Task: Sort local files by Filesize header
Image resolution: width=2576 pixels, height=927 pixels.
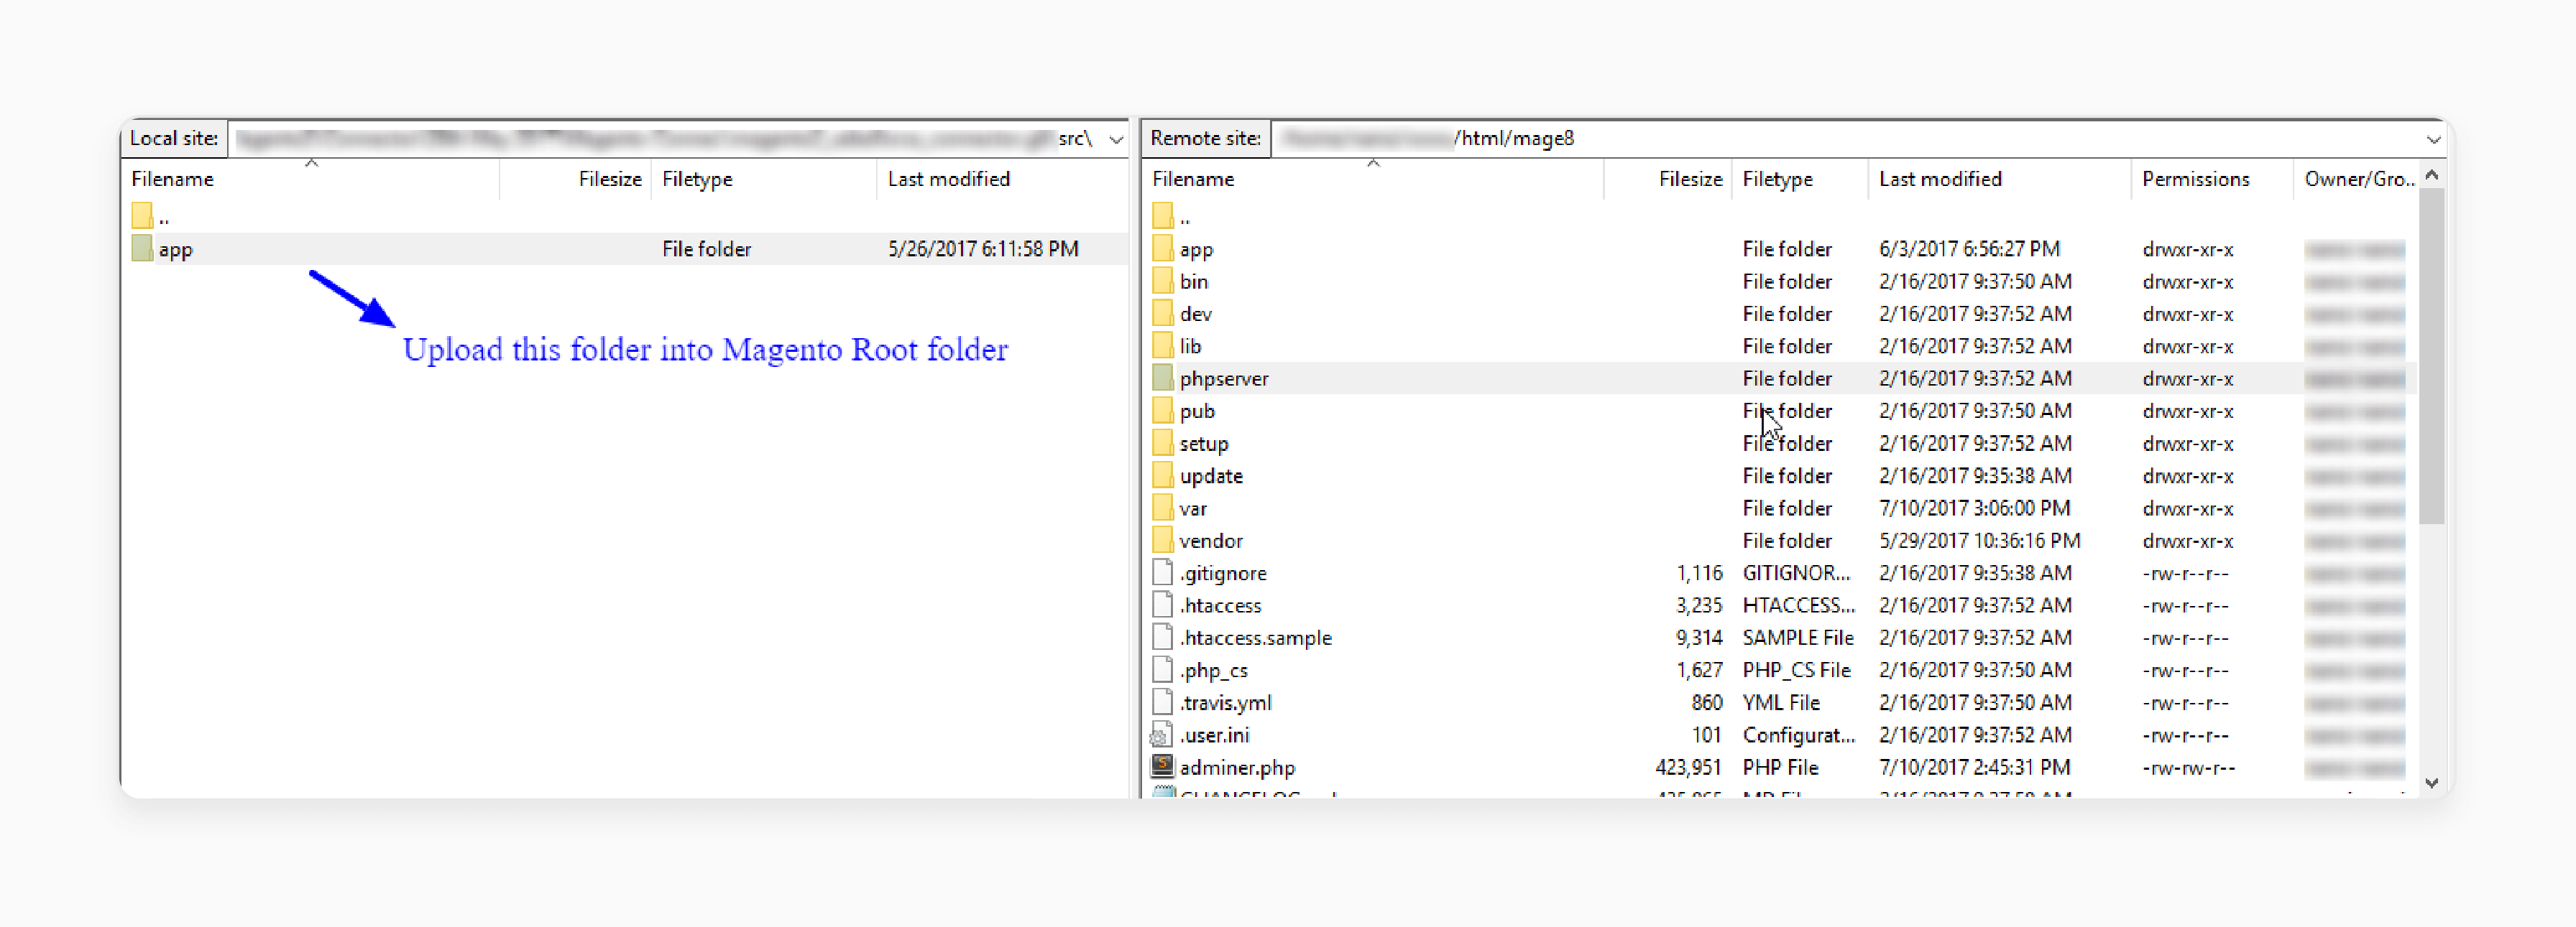Action: coord(609,179)
